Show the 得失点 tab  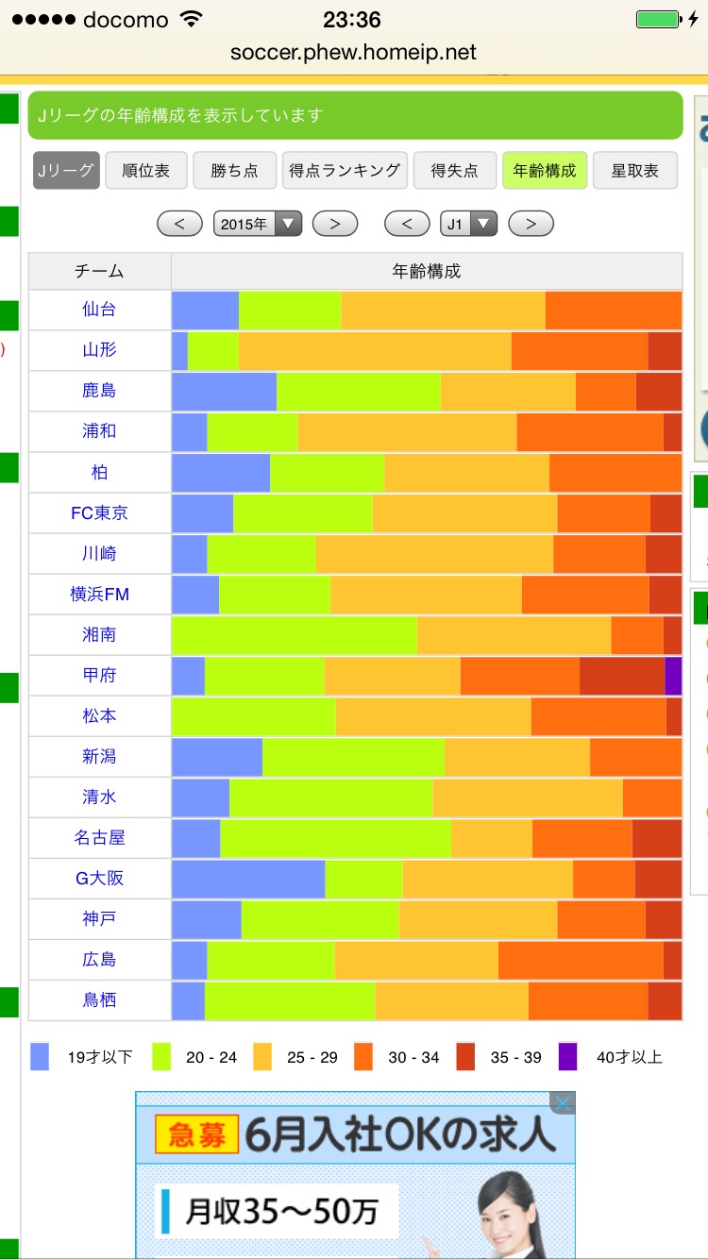click(454, 171)
